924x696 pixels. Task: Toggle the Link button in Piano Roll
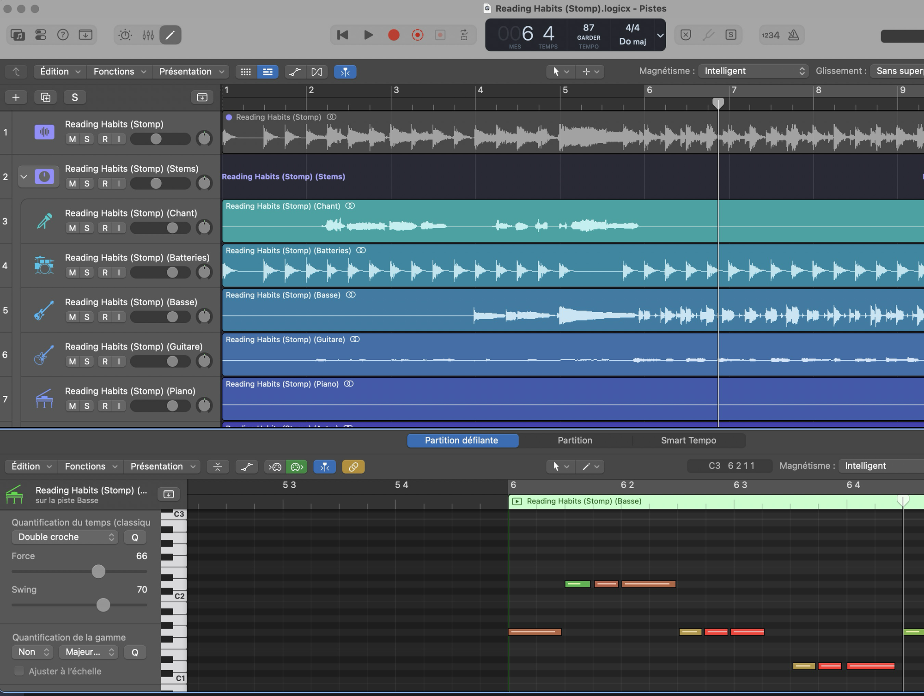click(x=353, y=466)
